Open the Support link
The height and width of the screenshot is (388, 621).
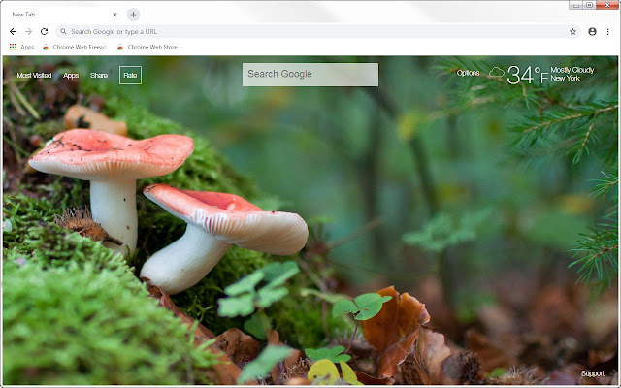click(593, 373)
